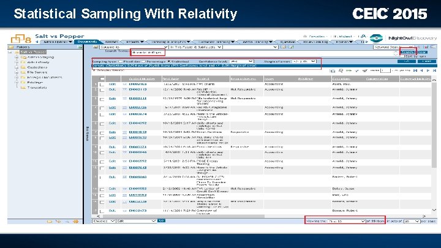Go to the previous results page
This screenshot has width=441, height=248.
click(421, 70)
